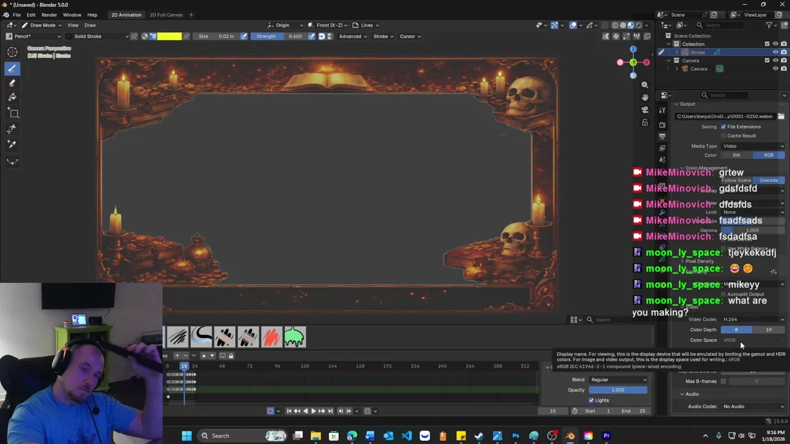Open the Edit menu
790x444 pixels.
(31, 15)
